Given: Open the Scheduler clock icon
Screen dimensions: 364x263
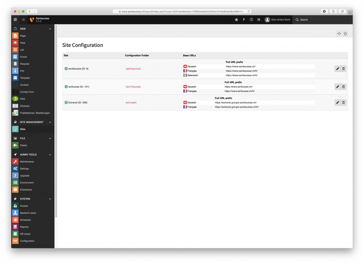Looking at the screenshot, I should (x=15, y=220).
